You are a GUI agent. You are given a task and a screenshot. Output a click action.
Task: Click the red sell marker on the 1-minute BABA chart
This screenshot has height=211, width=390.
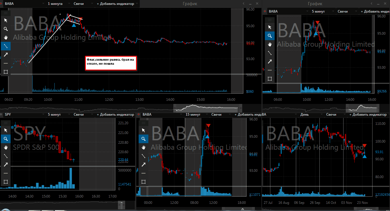pyautogui.click(x=81, y=19)
